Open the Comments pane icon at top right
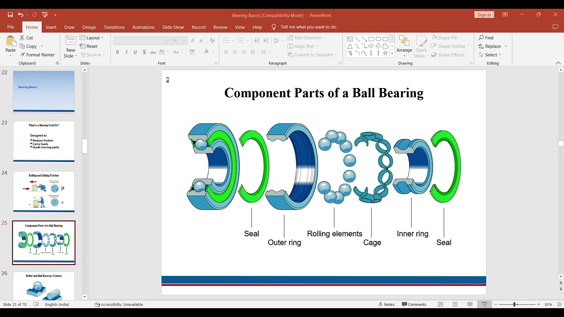The width and height of the screenshot is (564, 317). pyautogui.click(x=555, y=27)
